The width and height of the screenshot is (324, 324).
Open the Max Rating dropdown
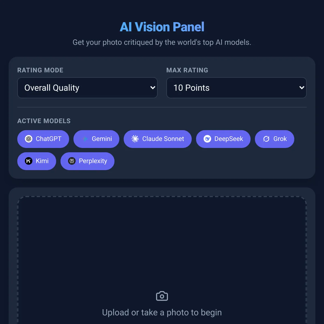tap(237, 88)
